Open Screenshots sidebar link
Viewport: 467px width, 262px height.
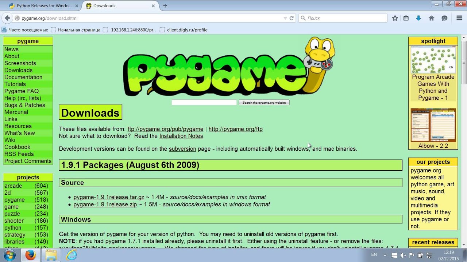tap(20, 63)
